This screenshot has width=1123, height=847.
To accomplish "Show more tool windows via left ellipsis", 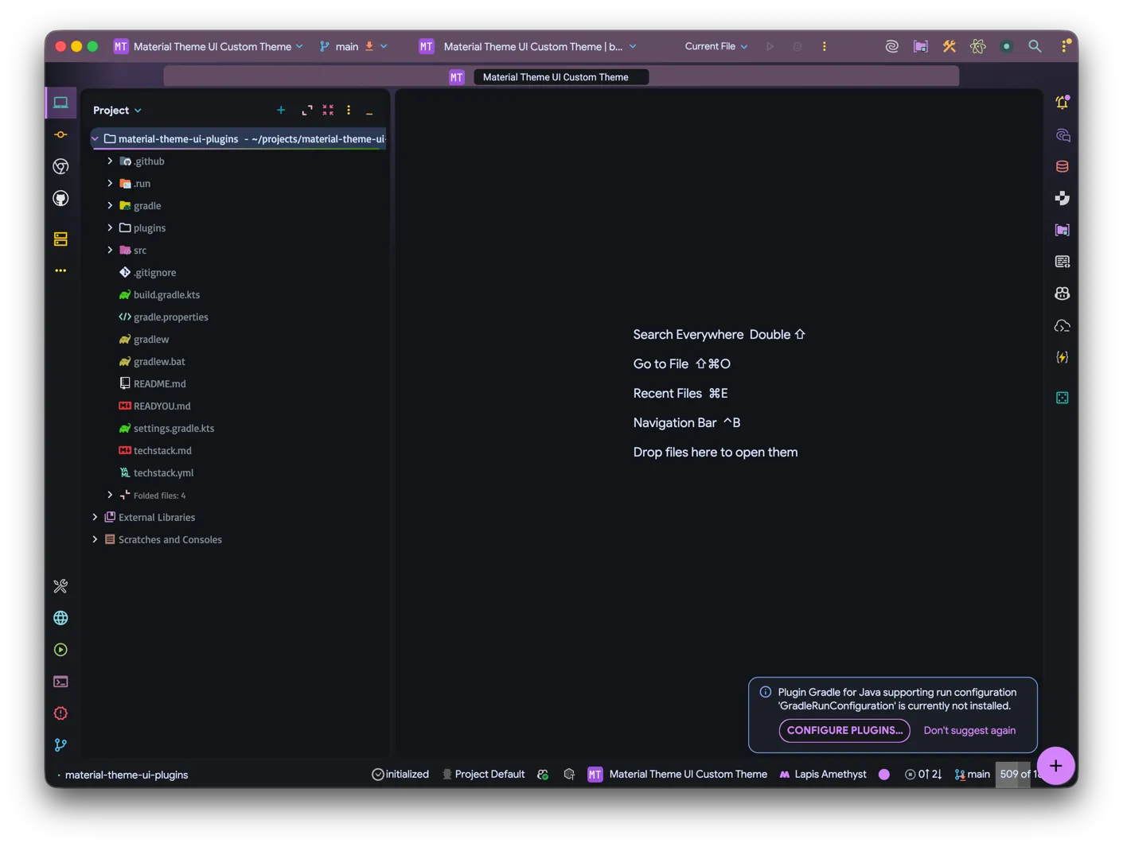I will (x=60, y=270).
